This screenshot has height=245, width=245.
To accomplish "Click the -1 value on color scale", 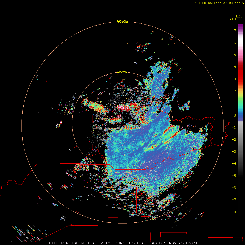I will 234,127.
